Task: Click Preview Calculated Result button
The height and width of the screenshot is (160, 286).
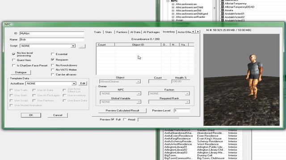Action: [122, 111]
